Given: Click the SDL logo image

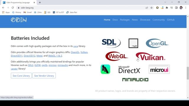Looking at the screenshot, I should pos(111,43).
